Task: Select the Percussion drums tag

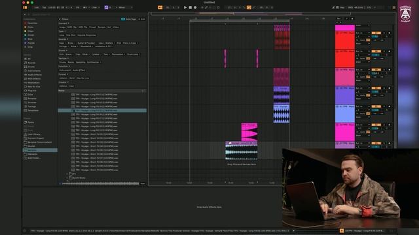Action: pyautogui.click(x=118, y=54)
